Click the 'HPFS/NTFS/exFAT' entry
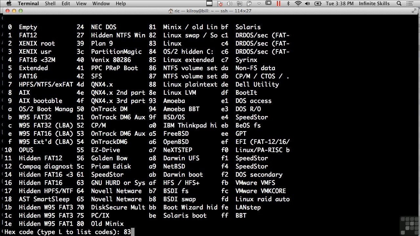The image size is (420, 236). click(46, 85)
